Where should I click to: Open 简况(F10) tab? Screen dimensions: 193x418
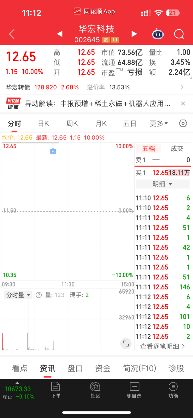pos(139,368)
